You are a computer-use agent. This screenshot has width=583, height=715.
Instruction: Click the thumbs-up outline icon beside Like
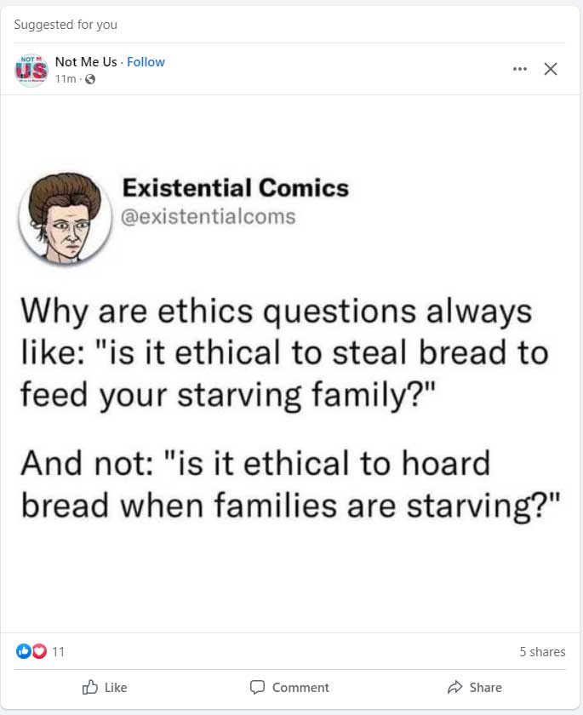tap(90, 687)
